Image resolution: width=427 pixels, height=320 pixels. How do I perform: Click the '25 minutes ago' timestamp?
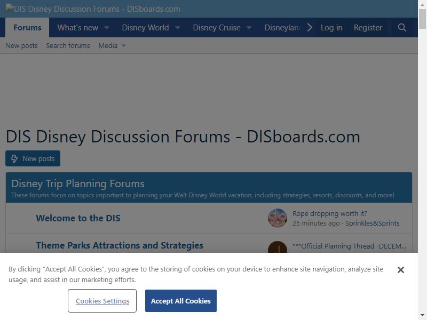coord(316,223)
